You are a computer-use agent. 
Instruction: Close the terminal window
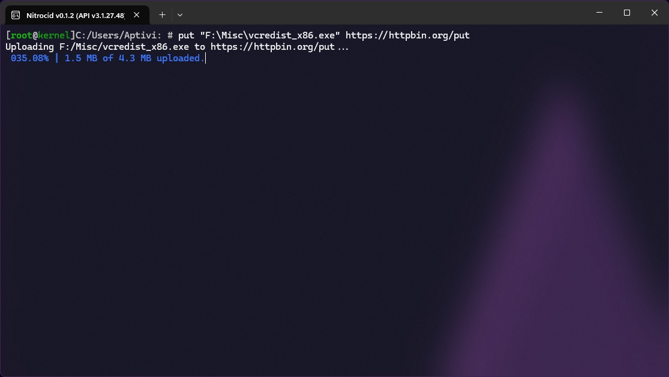click(x=655, y=13)
